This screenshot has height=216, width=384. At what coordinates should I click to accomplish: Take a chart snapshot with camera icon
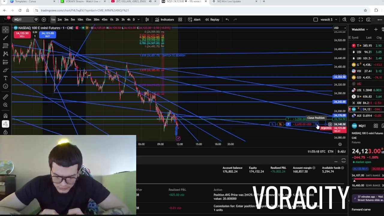(368, 19)
